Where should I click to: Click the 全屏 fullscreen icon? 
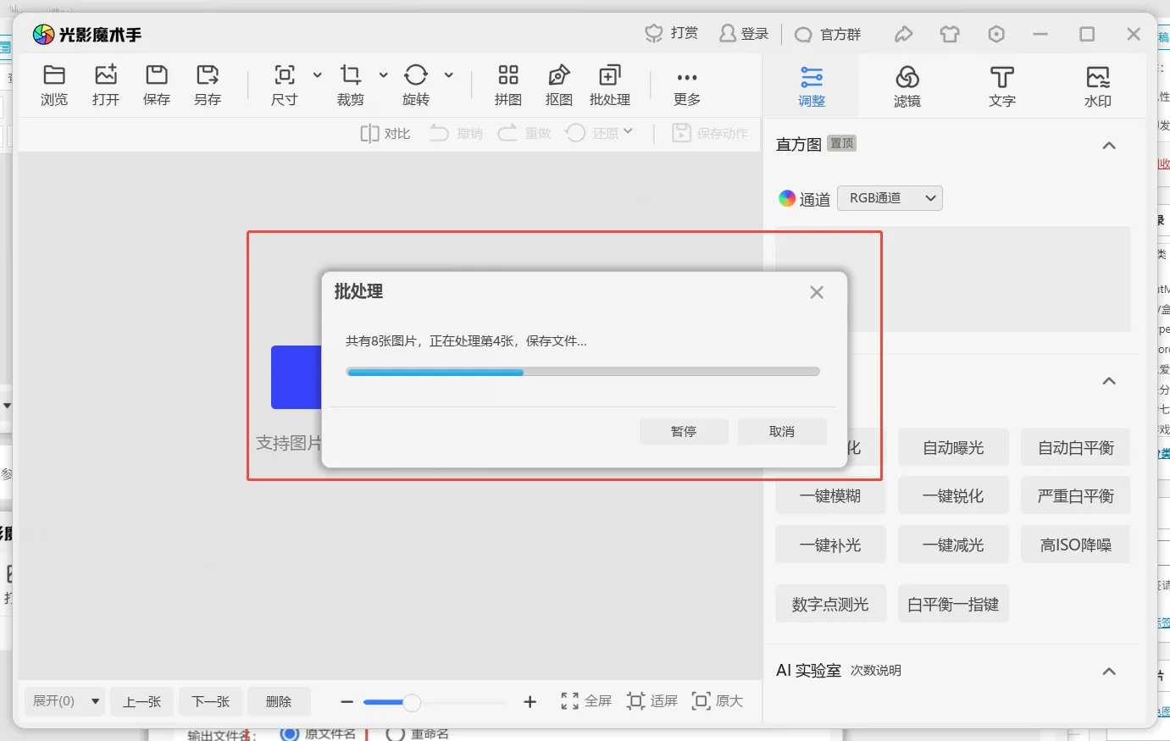point(570,701)
